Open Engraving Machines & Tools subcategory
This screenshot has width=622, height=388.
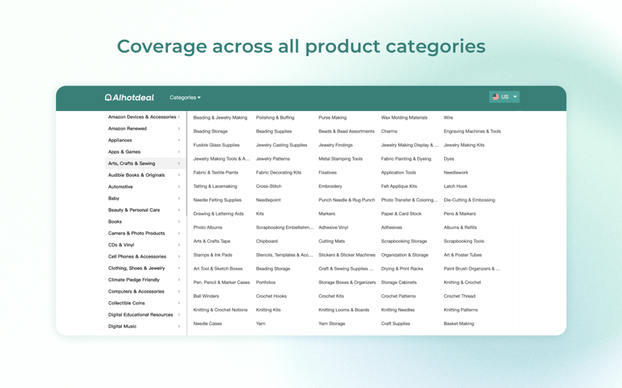[472, 131]
